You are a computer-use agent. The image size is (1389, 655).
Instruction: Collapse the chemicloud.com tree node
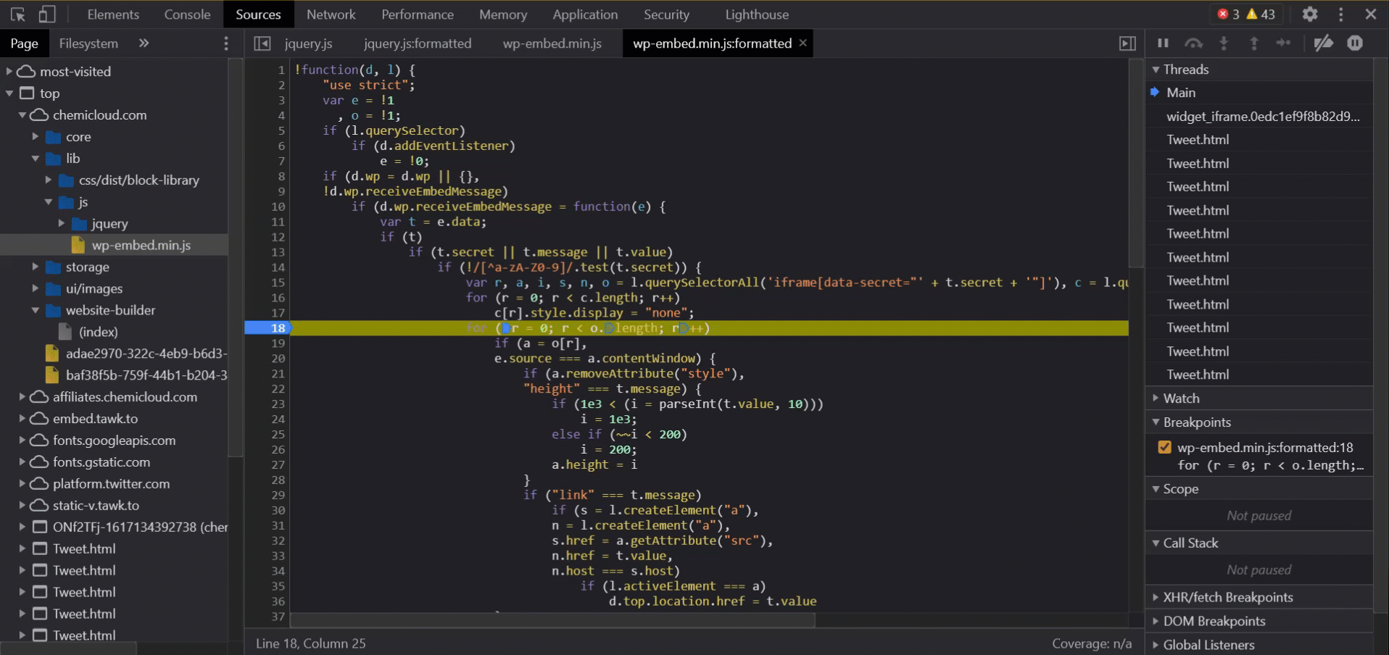click(22, 115)
